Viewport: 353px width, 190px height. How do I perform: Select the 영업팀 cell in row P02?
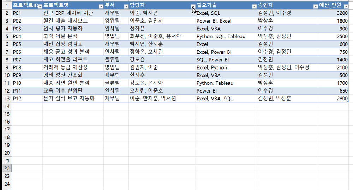click(116, 21)
